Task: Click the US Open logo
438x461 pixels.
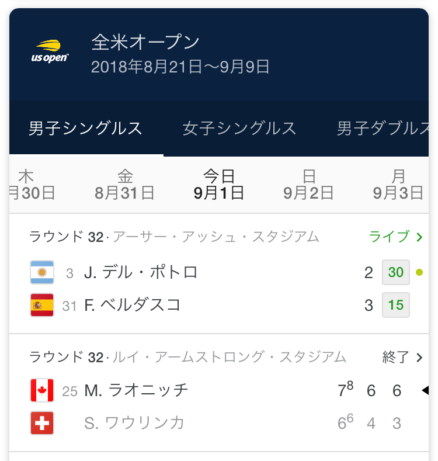Action: tap(50, 51)
